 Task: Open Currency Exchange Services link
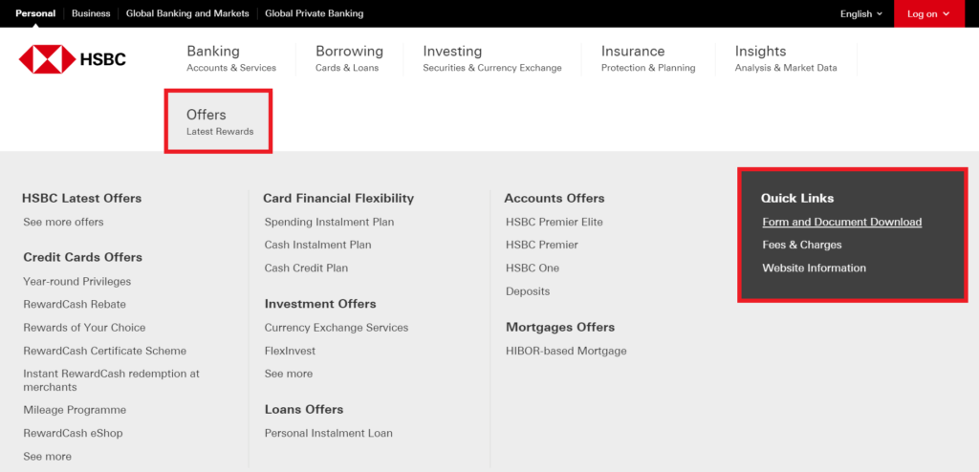pyautogui.click(x=336, y=328)
